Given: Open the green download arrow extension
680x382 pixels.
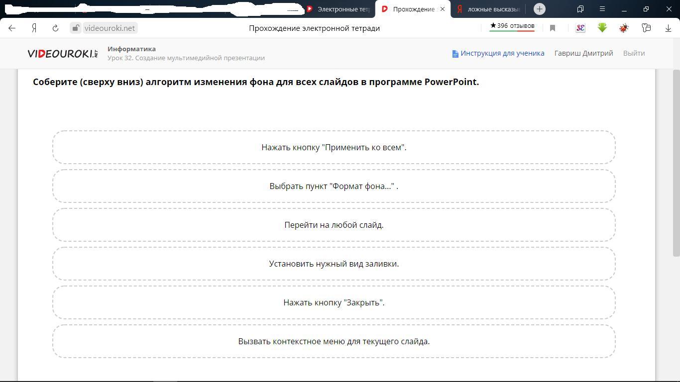Looking at the screenshot, I should (602, 28).
